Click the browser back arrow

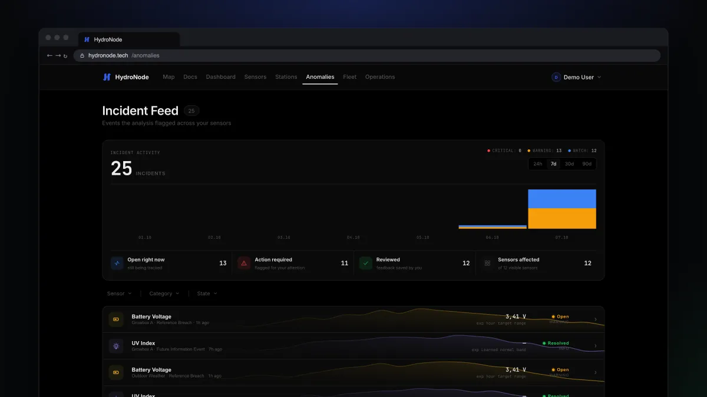click(x=49, y=55)
